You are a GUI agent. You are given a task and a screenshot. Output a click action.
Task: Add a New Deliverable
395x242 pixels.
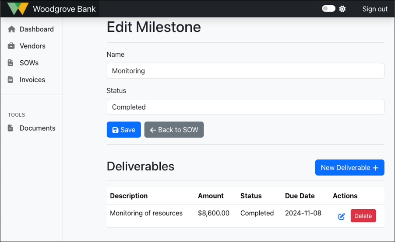point(349,168)
